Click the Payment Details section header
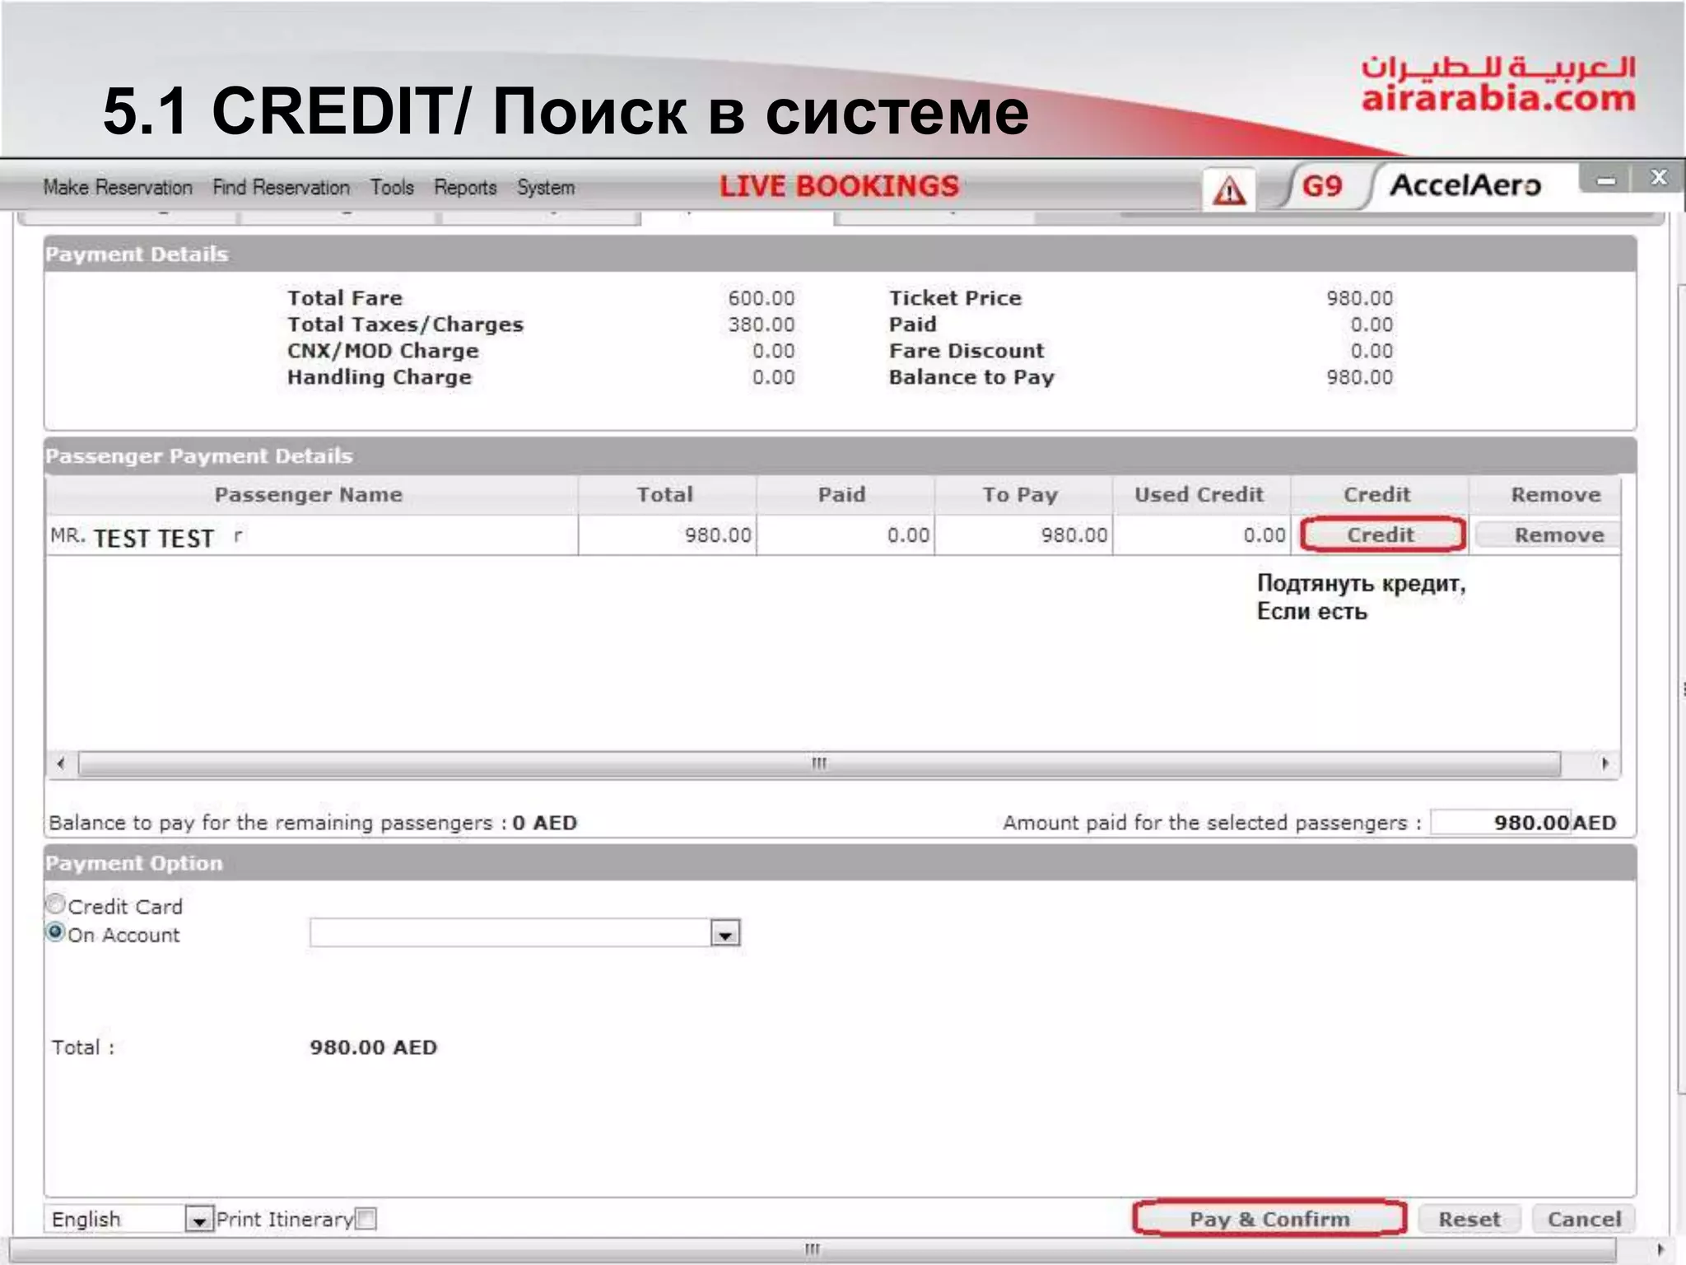This screenshot has width=1686, height=1265. (x=840, y=254)
